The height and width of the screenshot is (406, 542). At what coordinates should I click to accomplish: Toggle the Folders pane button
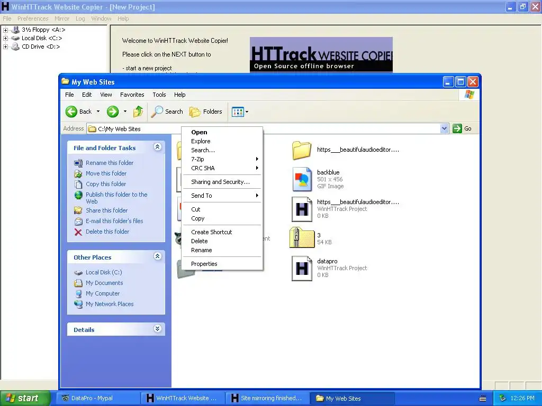click(x=206, y=112)
